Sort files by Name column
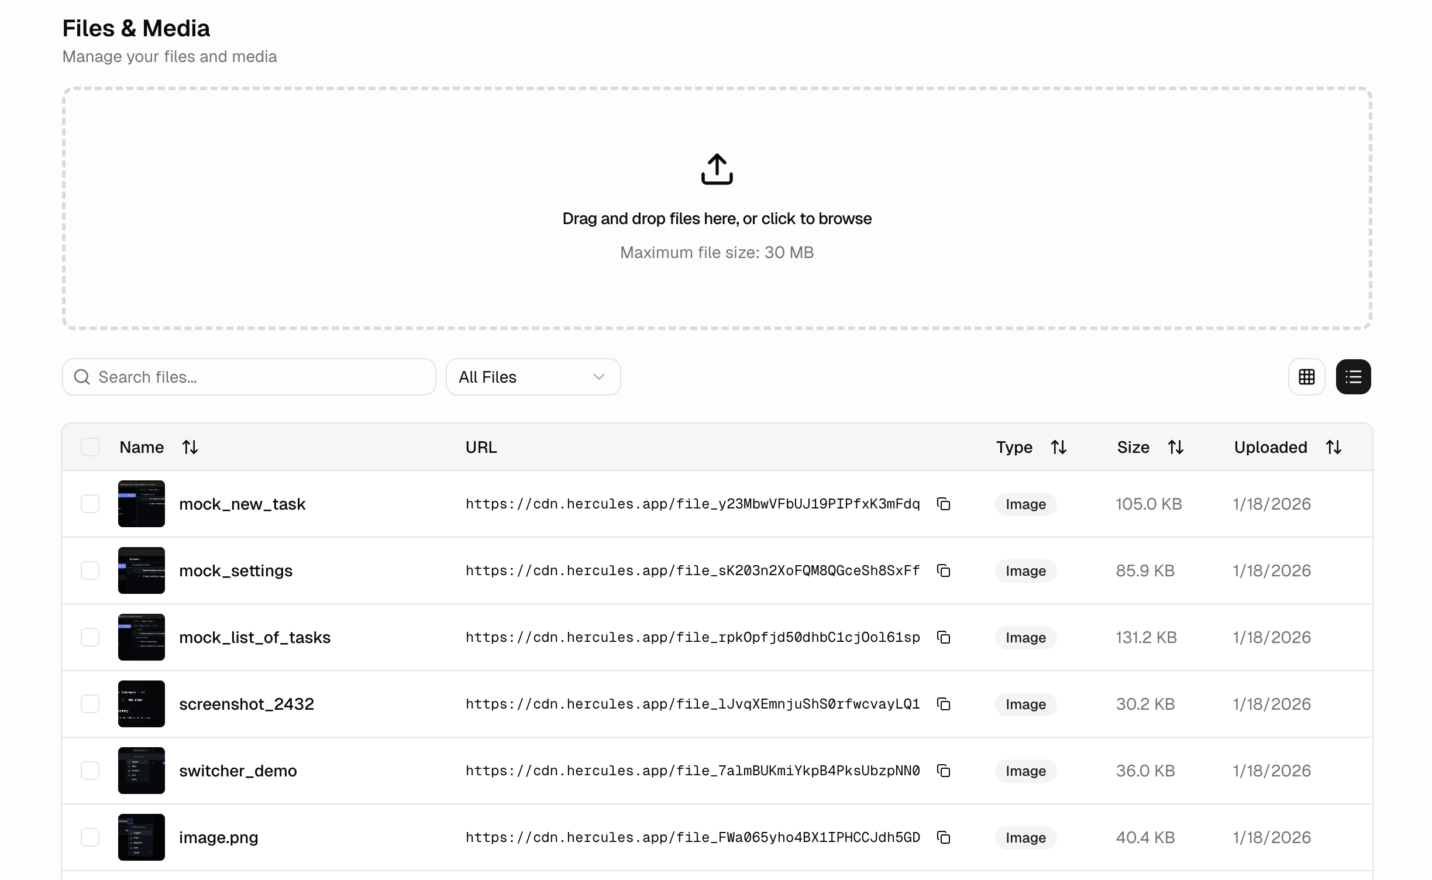This screenshot has height=880, width=1432. point(190,448)
